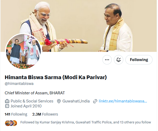
Task: Open the 2.3M Followers list
Action: tap(45, 114)
